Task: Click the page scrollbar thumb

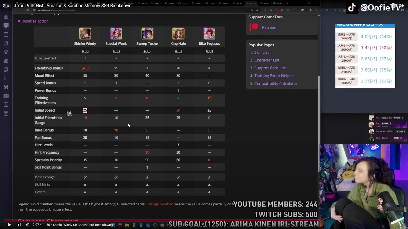Action: coord(318,124)
